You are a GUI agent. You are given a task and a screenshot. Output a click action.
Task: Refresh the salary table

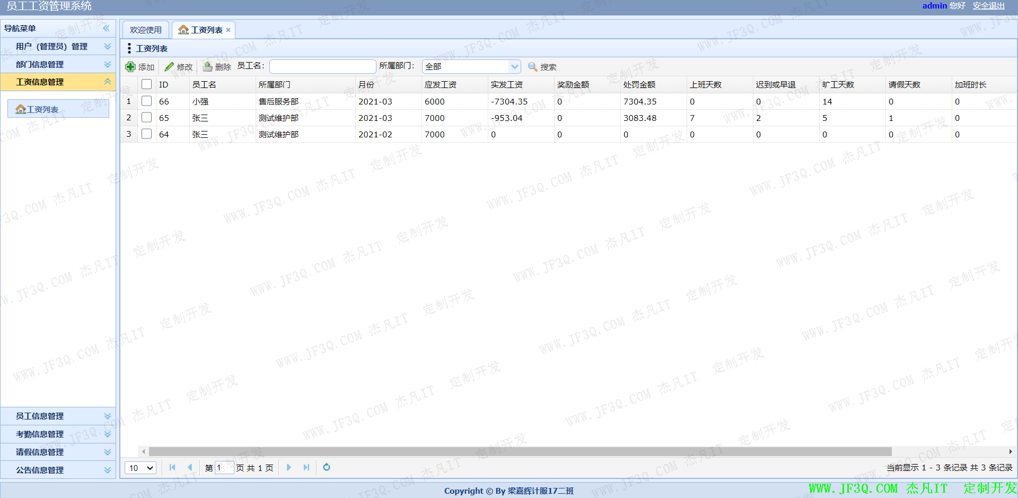327,467
